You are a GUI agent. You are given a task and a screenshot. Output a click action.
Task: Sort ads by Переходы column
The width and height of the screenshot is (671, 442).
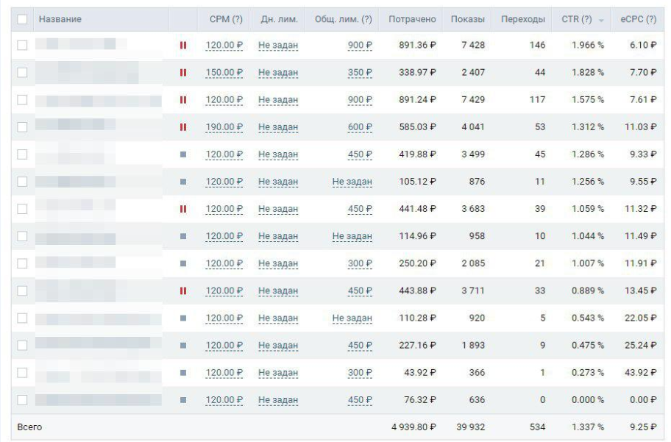tap(523, 19)
